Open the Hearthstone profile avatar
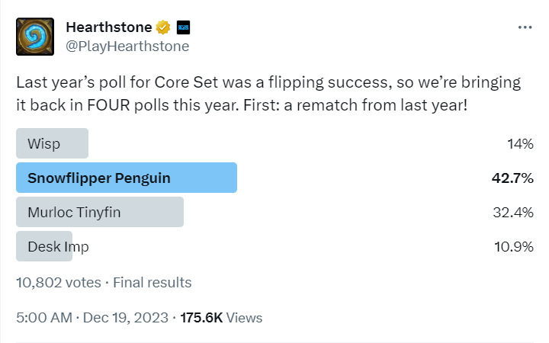549x343 pixels. click(35, 37)
